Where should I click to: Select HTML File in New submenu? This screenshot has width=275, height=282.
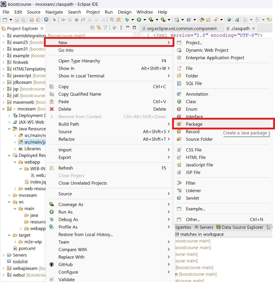(223, 157)
